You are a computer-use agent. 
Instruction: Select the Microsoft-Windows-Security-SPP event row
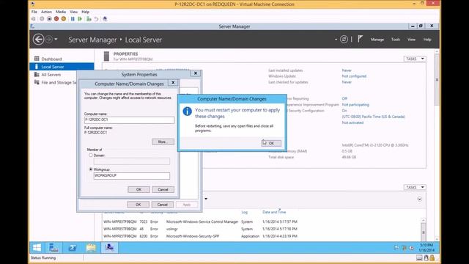200,236
